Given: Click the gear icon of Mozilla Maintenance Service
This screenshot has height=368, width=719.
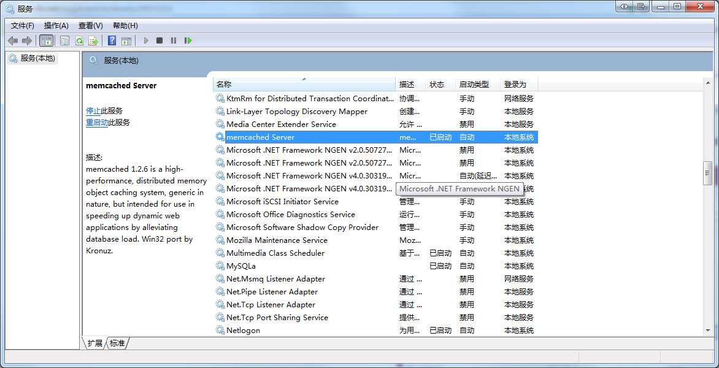Looking at the screenshot, I should click(220, 240).
